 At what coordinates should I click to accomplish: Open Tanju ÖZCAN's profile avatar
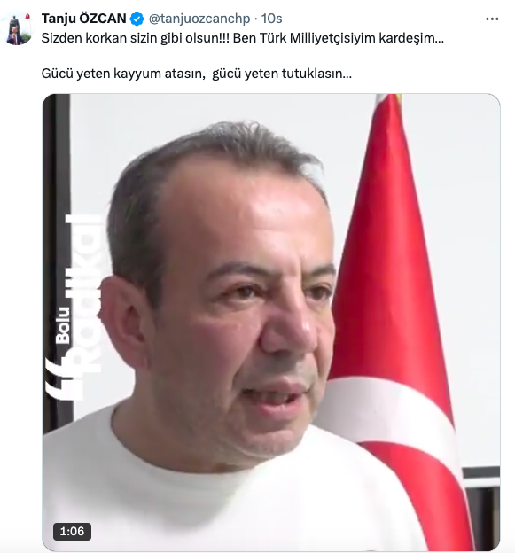(17, 29)
